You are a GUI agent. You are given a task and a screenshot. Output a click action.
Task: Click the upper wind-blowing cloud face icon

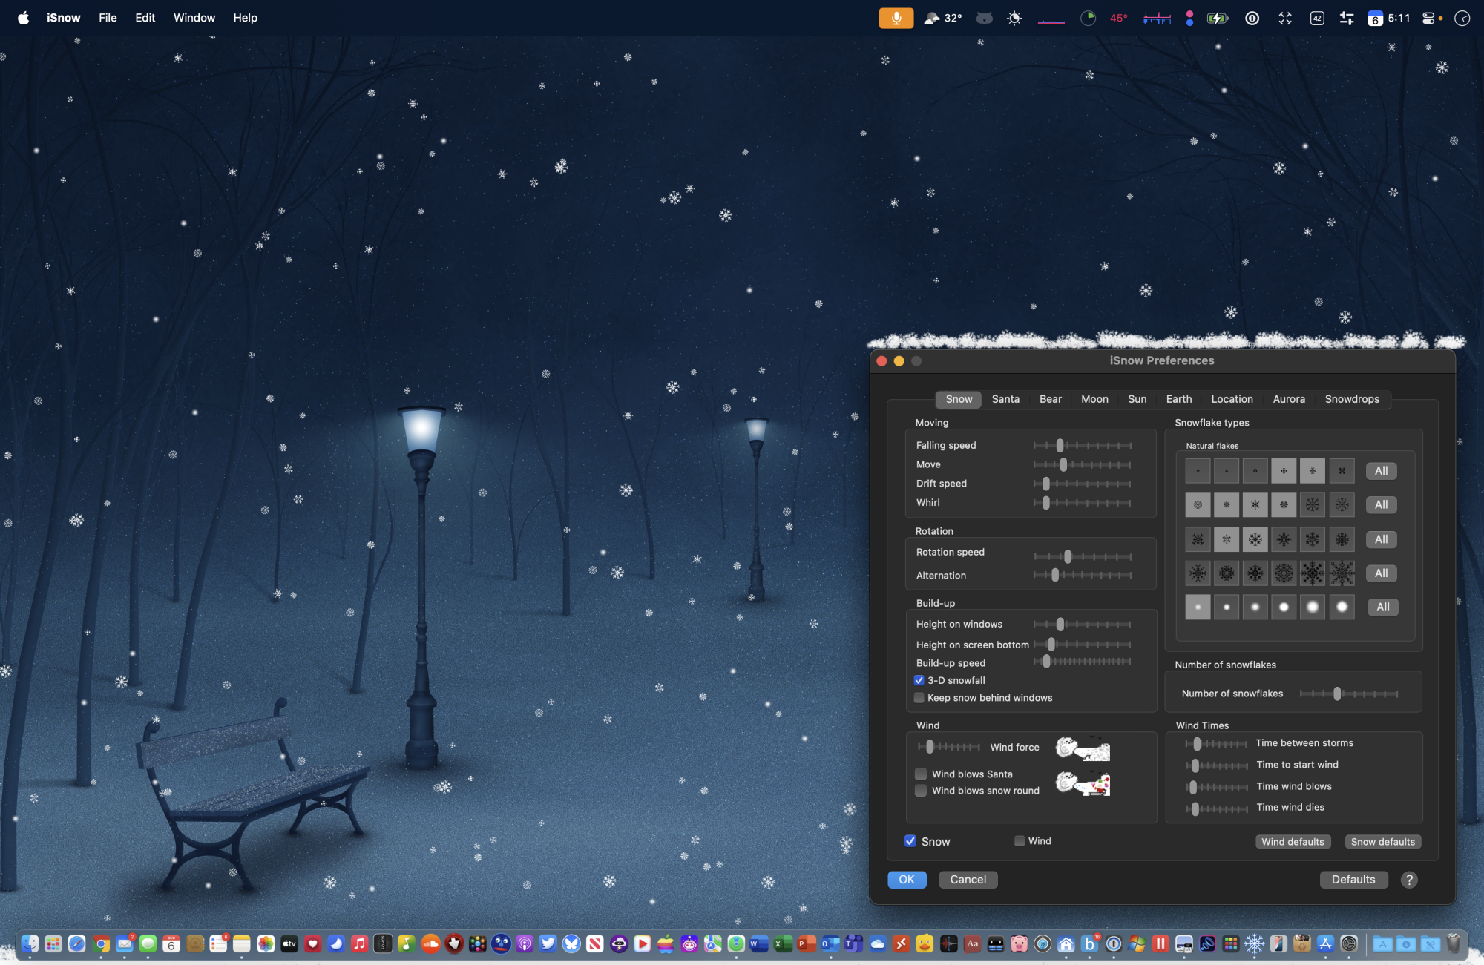[1083, 748]
